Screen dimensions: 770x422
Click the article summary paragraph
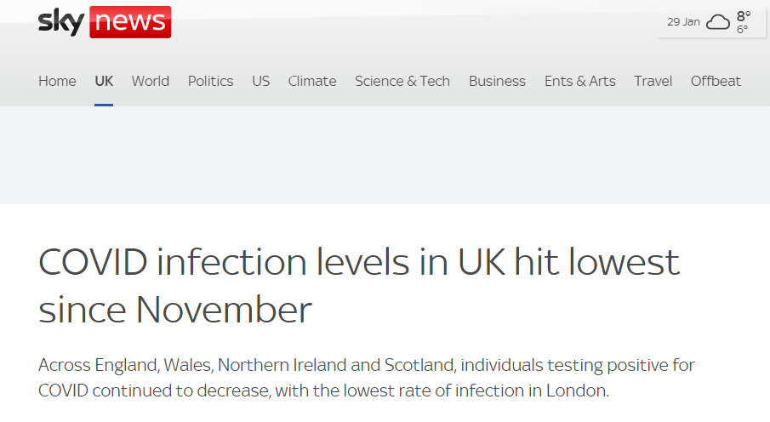tap(367, 378)
